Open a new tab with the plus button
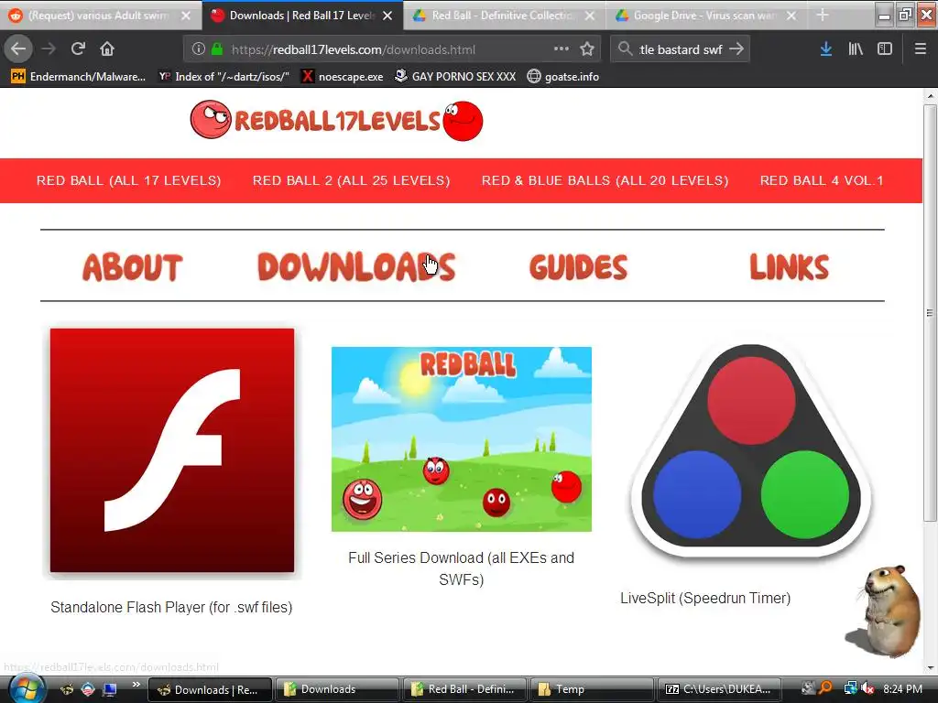 tap(823, 15)
